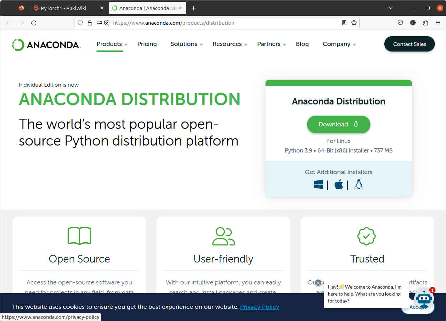Click the User-friendly people icon
This screenshot has height=321, width=446.
(224, 236)
